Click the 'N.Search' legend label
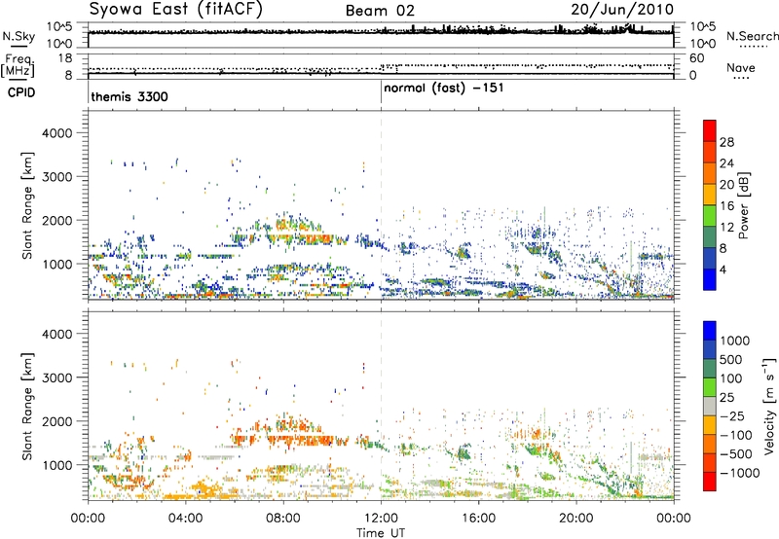The height and width of the screenshot is (539, 779). pos(753,36)
